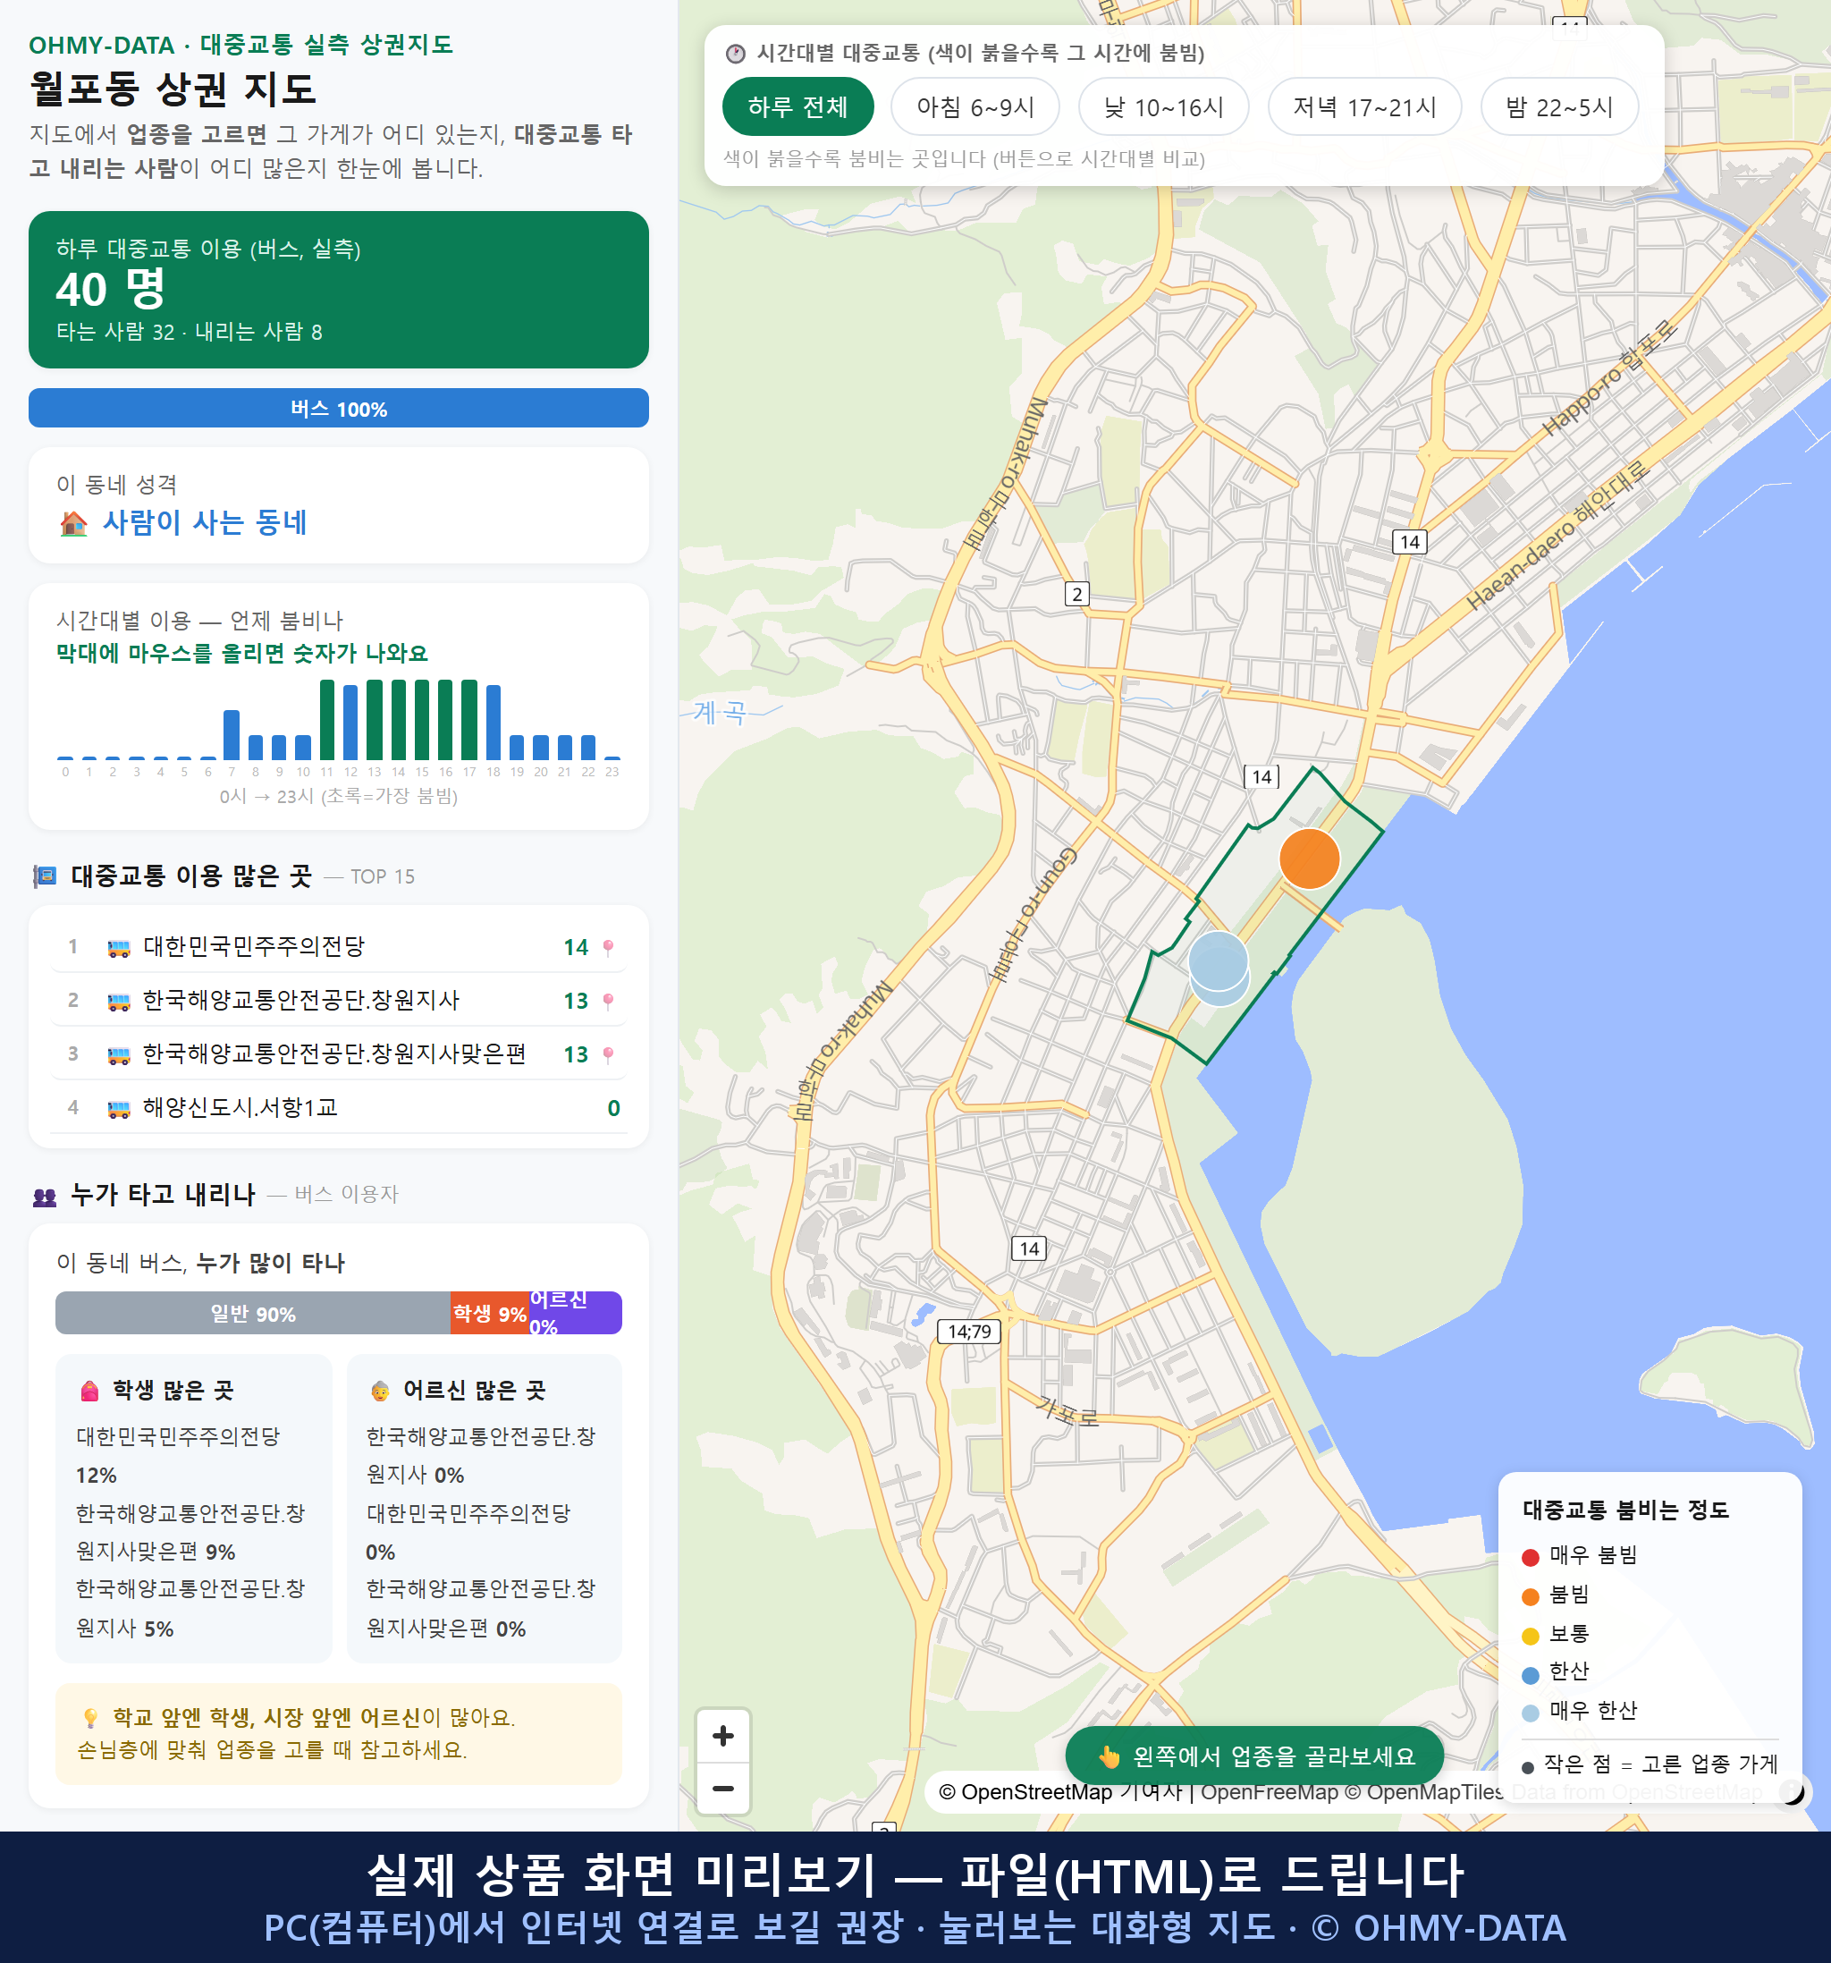Zoom out the map with minus button
The image size is (1831, 1963).
coord(723,1789)
